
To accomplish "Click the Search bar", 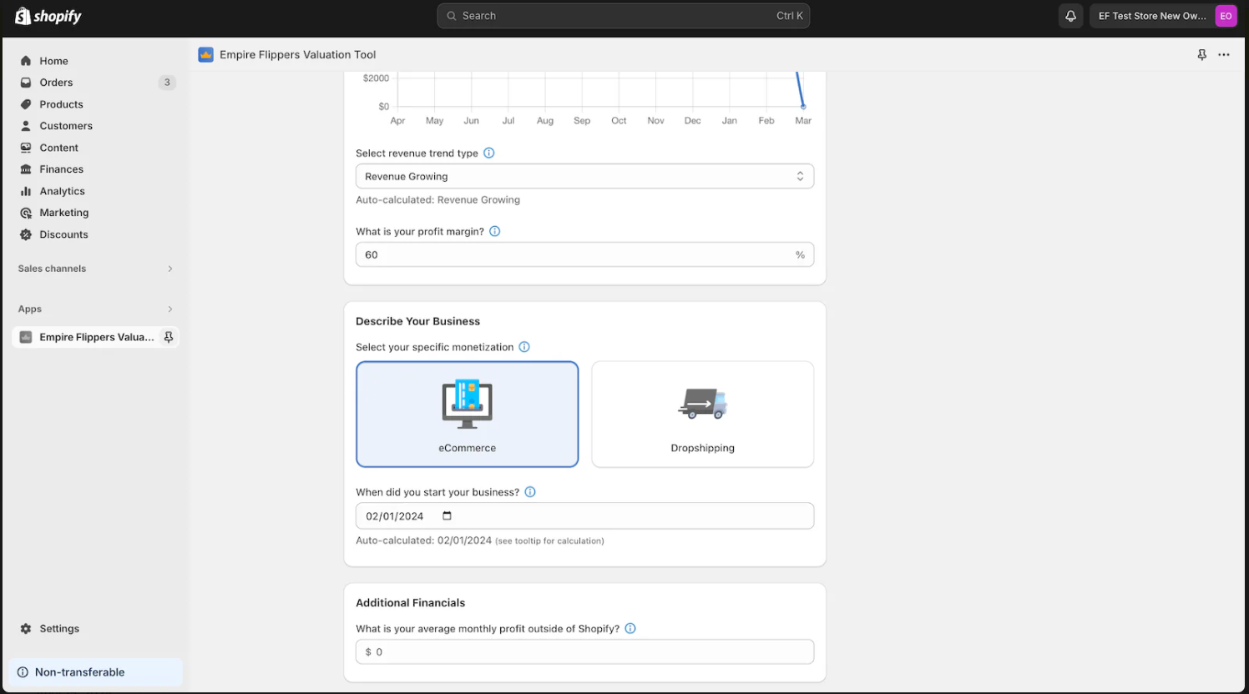I will pyautogui.click(x=623, y=16).
